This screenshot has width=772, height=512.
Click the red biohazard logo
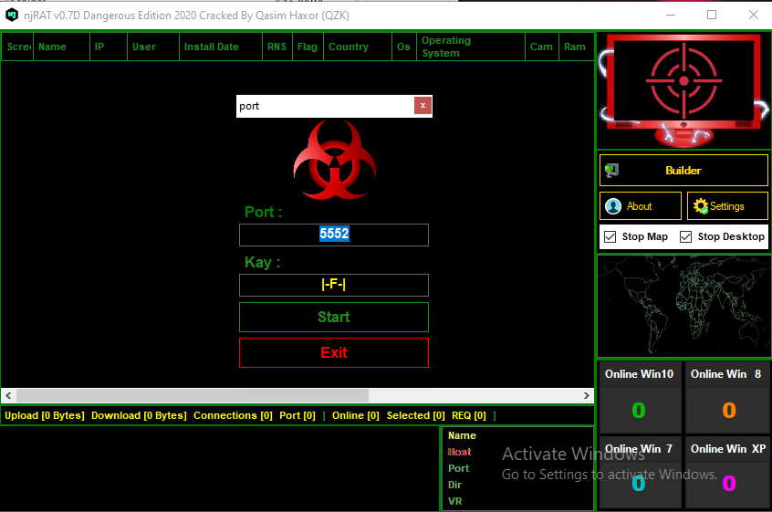tap(334, 161)
